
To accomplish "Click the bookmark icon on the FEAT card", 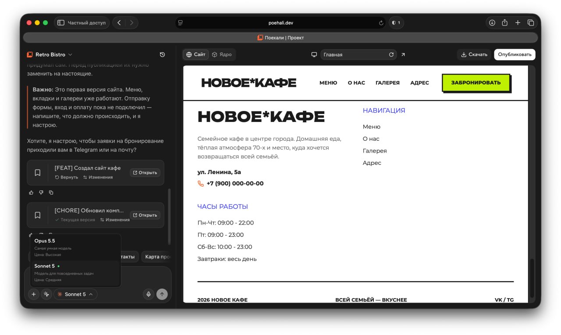I will click(x=38, y=173).
